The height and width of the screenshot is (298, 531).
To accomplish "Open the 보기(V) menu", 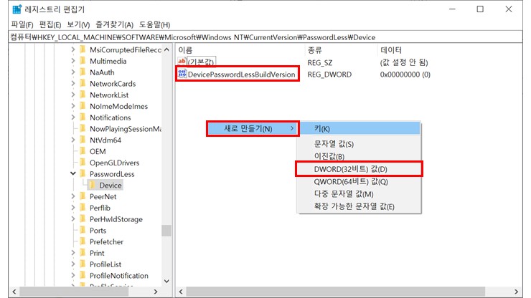I will click(x=78, y=24).
